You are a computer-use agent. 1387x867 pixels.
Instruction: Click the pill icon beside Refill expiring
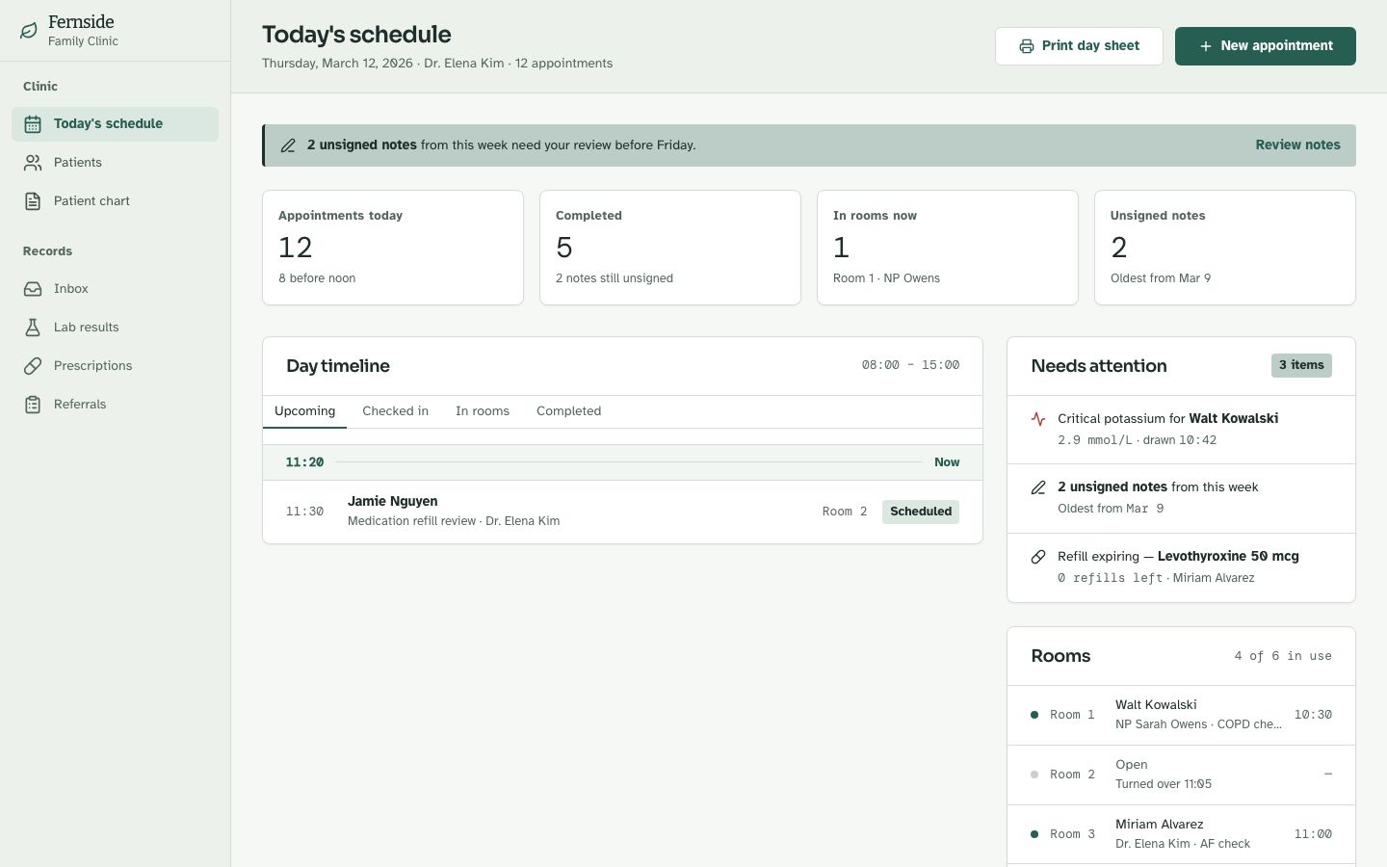click(x=1038, y=557)
